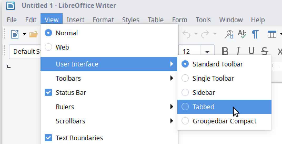Expand the Rulers submenu
The image size is (282, 144).
click(65, 107)
